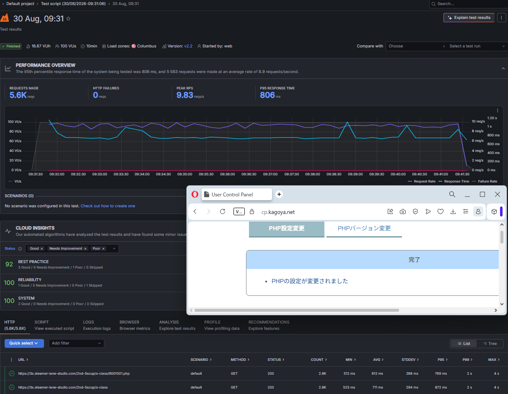Sort by the COUNT column header
The image size is (508, 394).
(x=320, y=360)
